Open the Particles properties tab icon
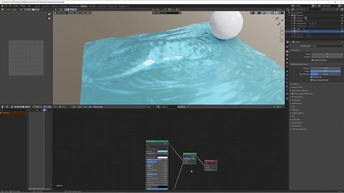Viewport: 344px width, 193px height. (x=287, y=79)
